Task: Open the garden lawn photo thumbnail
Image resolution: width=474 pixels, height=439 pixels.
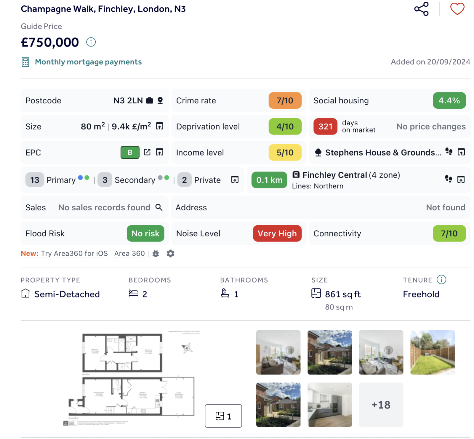Action: coord(433,353)
